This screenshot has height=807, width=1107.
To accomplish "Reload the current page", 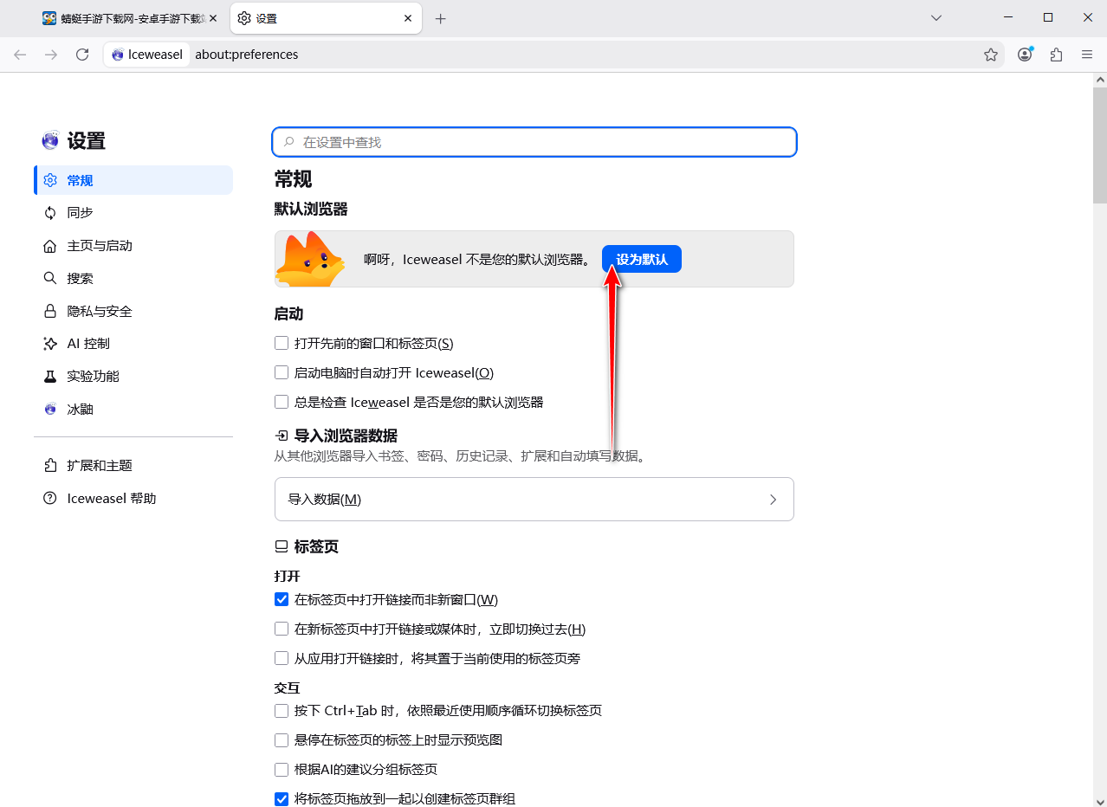I will [82, 55].
